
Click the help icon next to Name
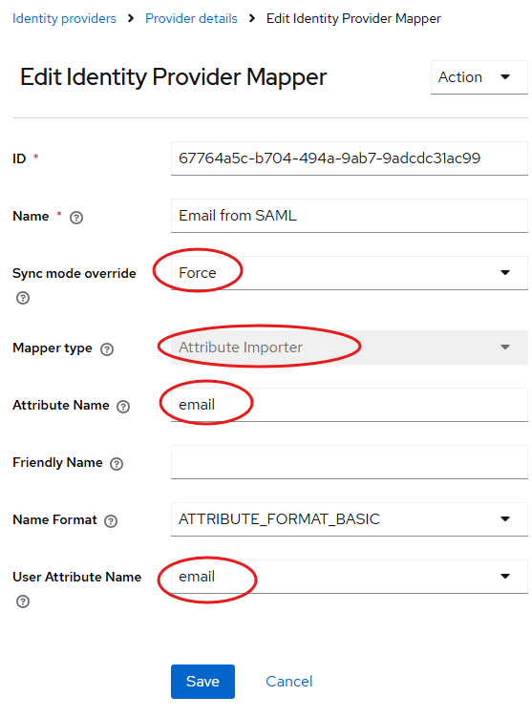[76, 218]
